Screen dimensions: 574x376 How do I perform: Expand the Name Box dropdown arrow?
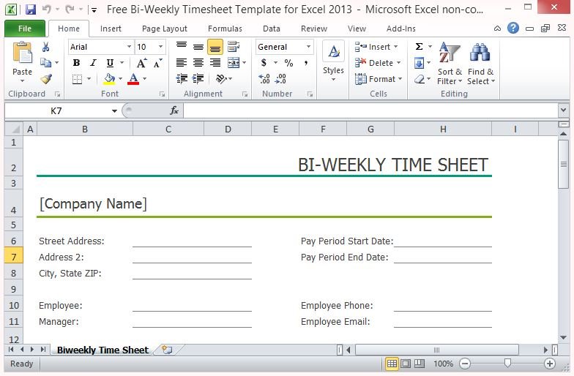point(114,111)
